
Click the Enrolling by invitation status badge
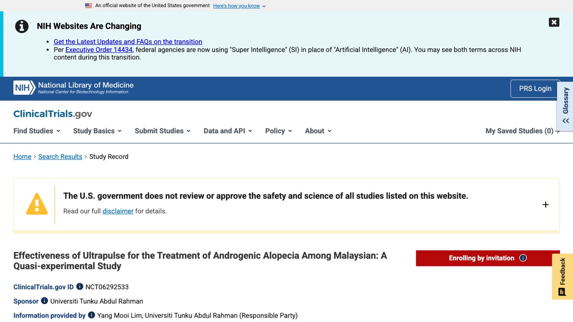tap(487, 258)
